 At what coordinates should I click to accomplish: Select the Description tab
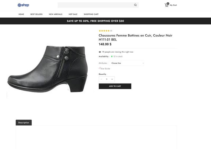tap(24, 123)
